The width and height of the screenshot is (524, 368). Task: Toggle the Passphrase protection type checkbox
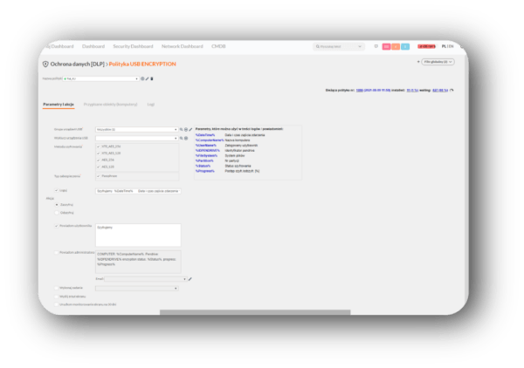98,176
